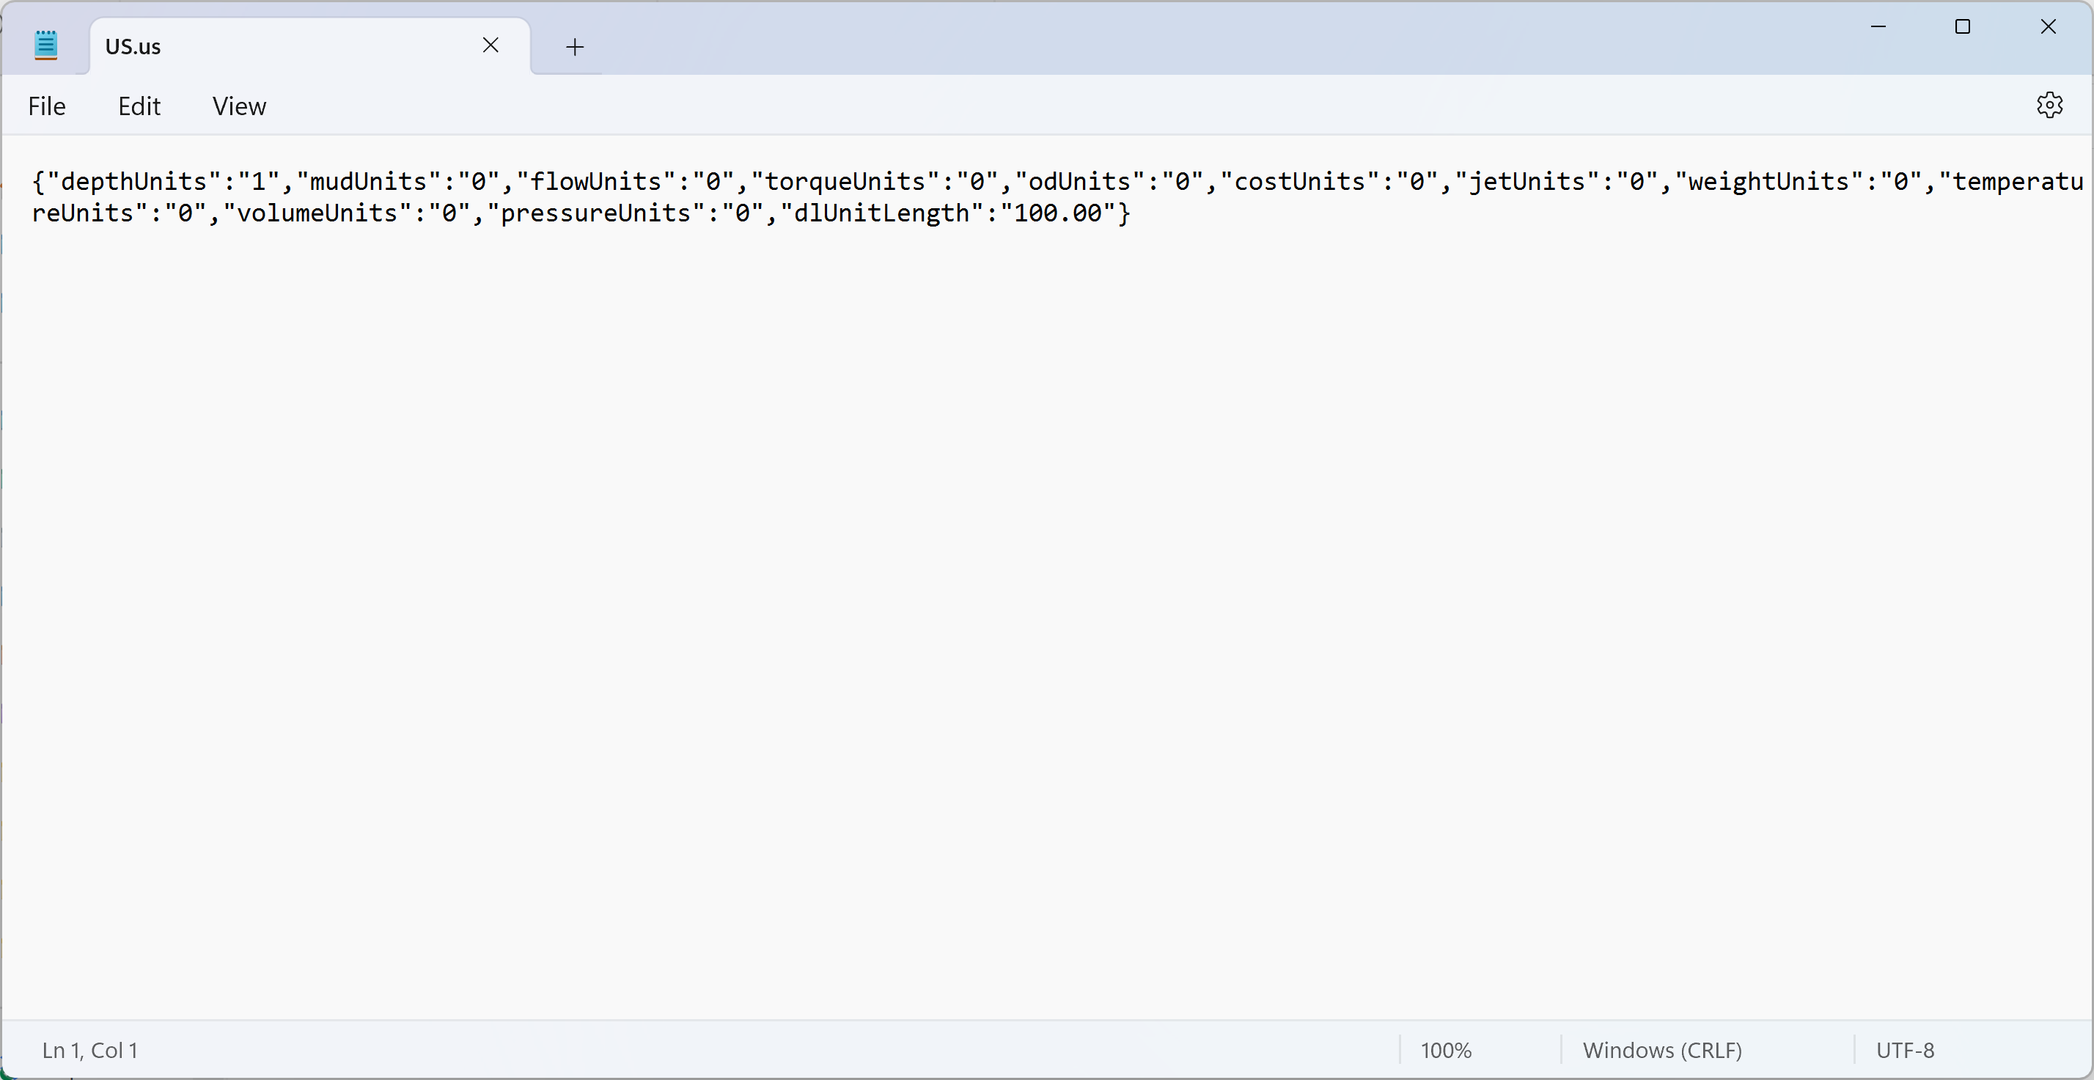
Task: Close the US.us tab
Action: coord(491,45)
